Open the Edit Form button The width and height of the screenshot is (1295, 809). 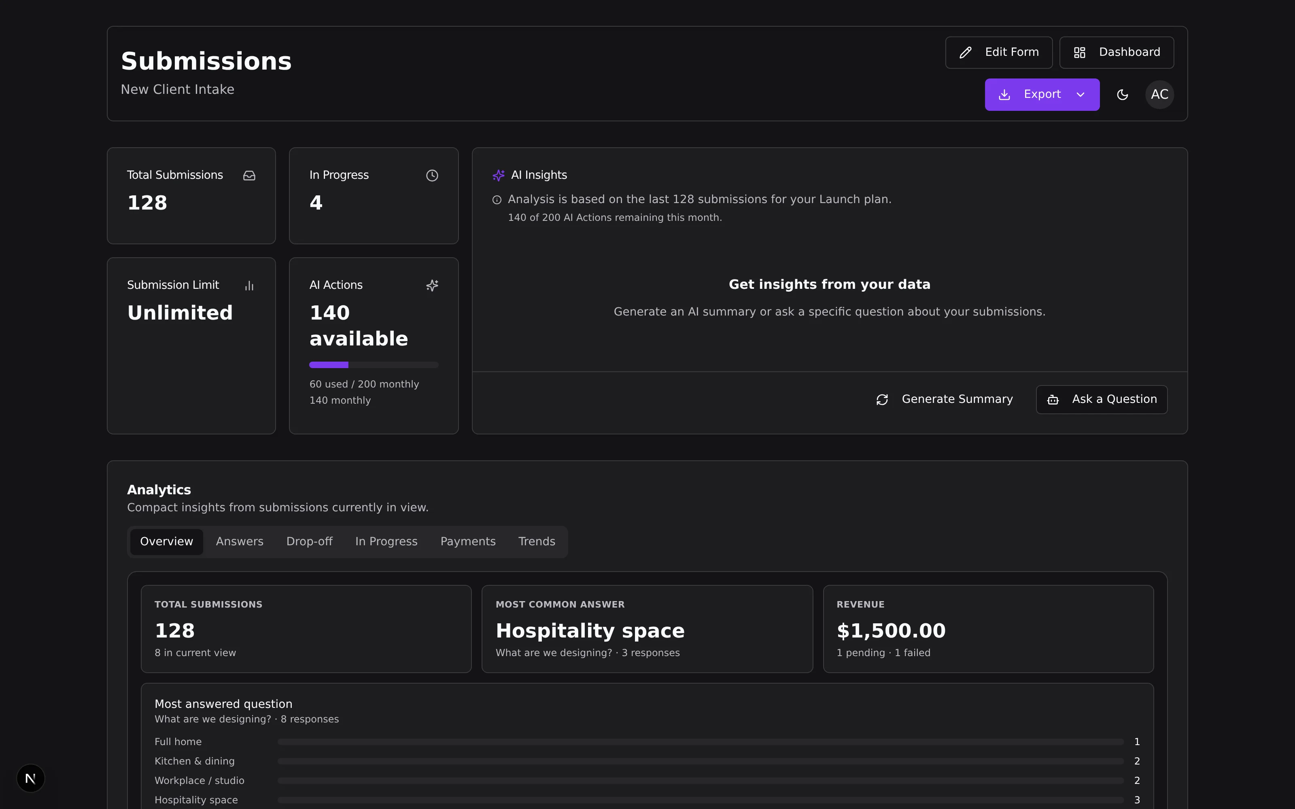(998, 53)
